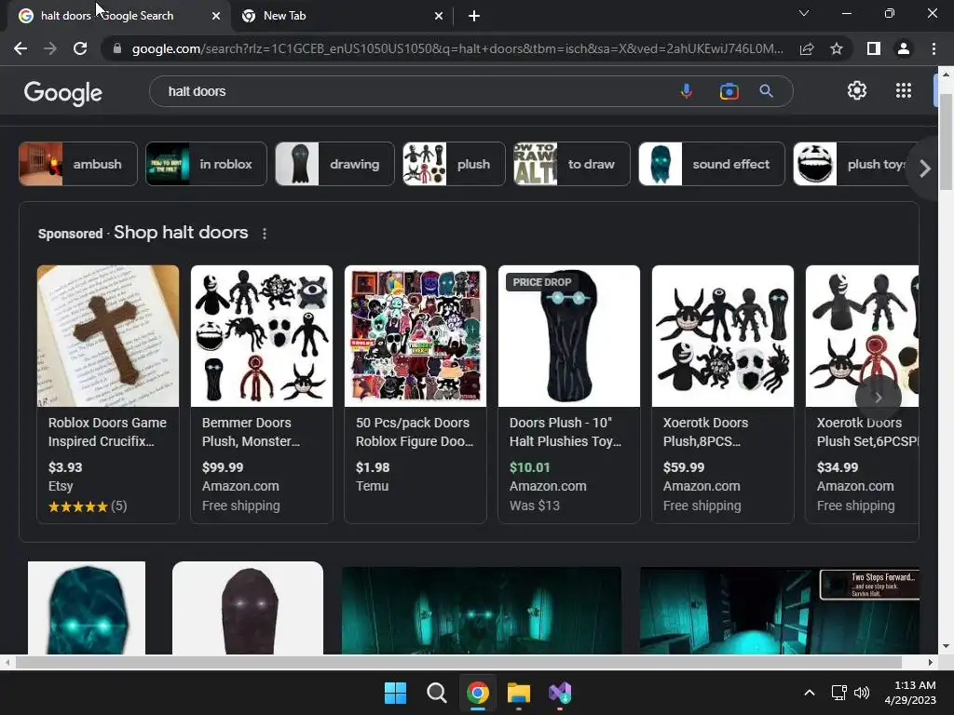Close the New Tab tab
Viewport: 954px width, 715px height.
tap(439, 16)
